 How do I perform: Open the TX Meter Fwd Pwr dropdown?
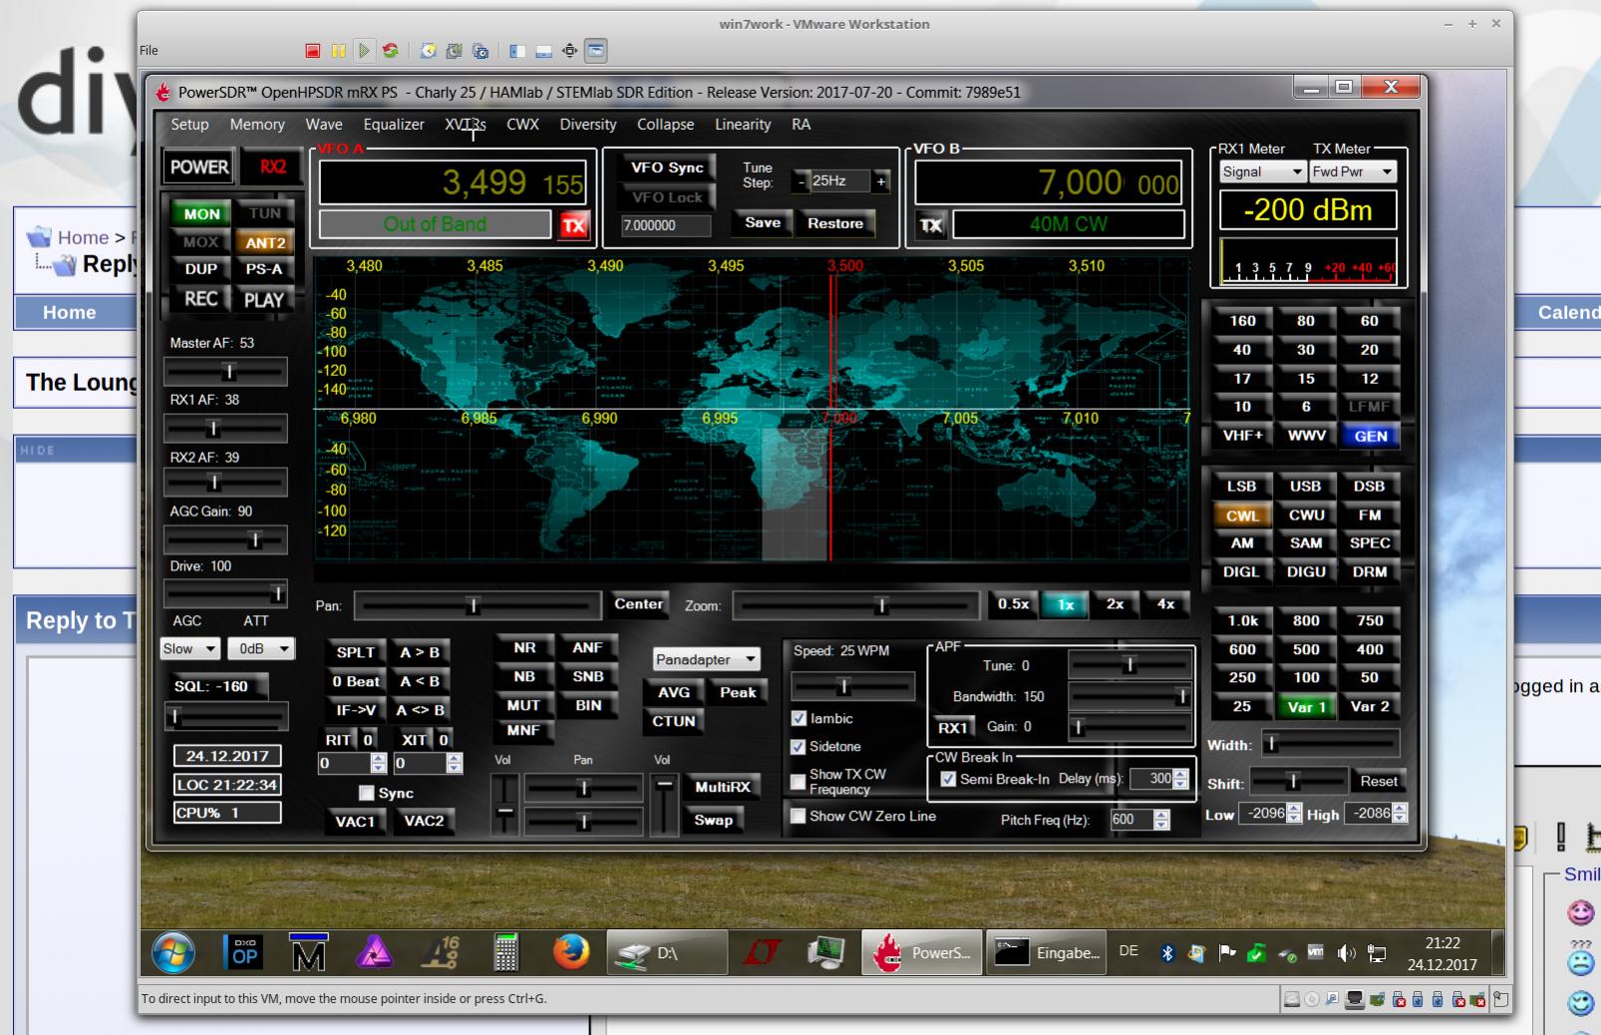coord(1353,172)
